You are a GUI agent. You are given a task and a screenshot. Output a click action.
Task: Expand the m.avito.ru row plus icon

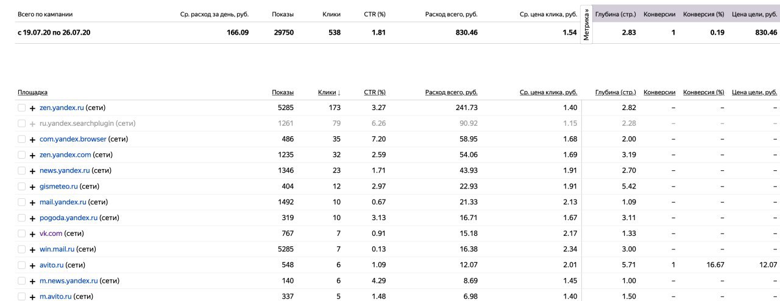32,297
